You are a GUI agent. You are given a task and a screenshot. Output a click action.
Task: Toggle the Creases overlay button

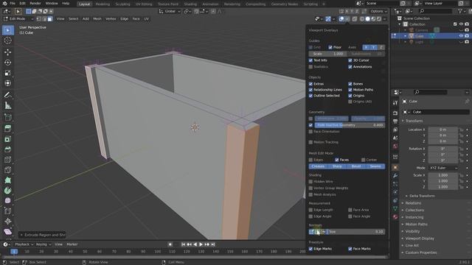pos(318,166)
